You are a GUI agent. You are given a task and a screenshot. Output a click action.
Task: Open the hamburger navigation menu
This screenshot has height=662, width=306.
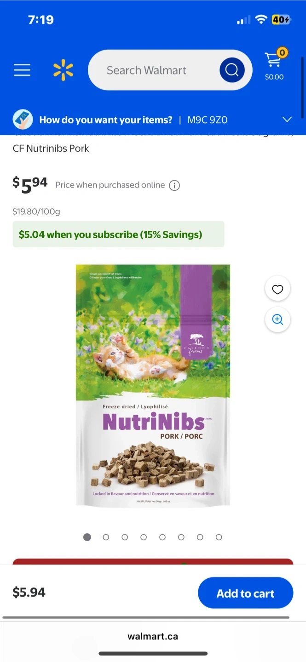(22, 70)
